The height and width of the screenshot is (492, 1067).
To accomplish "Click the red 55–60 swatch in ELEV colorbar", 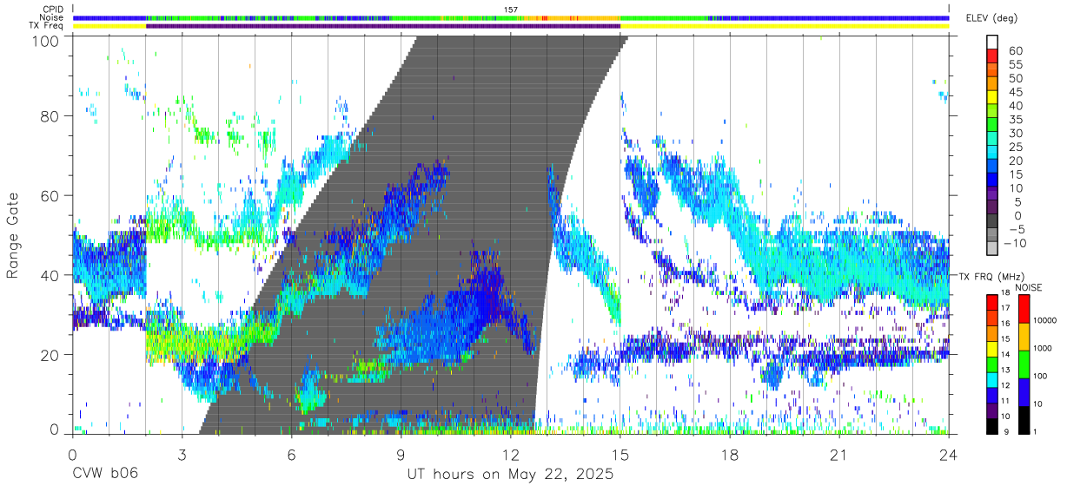I will pos(992,57).
